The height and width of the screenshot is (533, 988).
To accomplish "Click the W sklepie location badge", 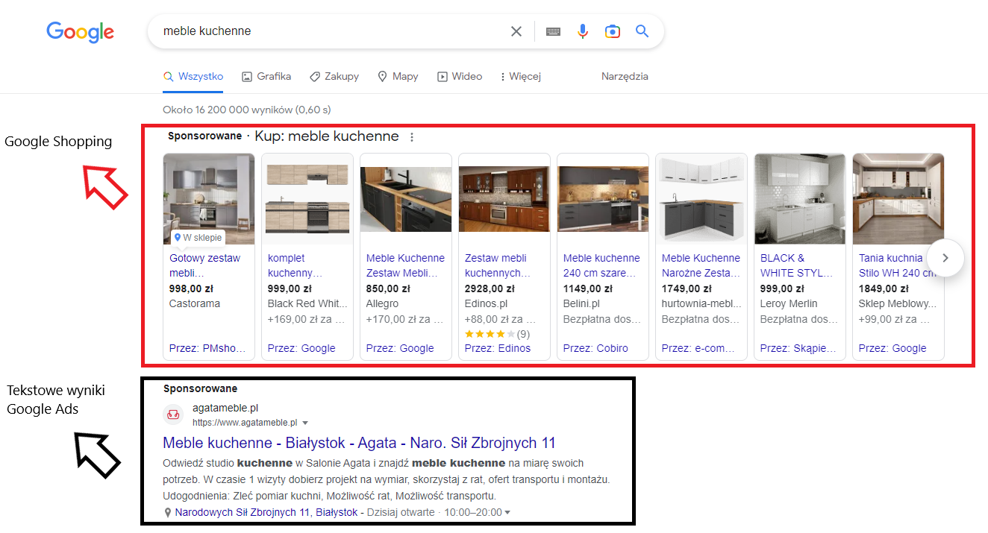I will (x=197, y=238).
